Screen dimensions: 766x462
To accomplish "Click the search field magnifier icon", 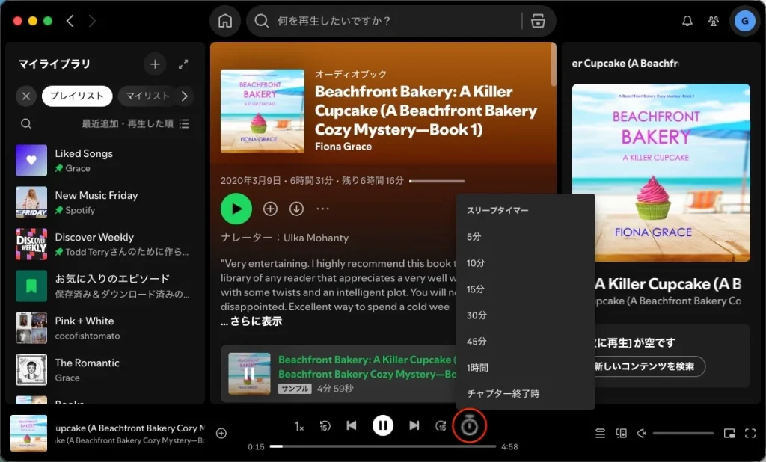I will [262, 21].
